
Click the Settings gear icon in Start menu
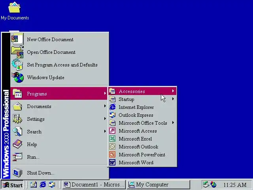tap(17, 119)
